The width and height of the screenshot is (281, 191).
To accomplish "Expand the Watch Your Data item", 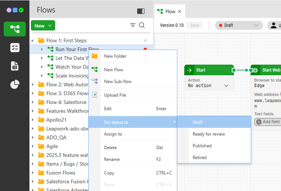I will [42, 67].
